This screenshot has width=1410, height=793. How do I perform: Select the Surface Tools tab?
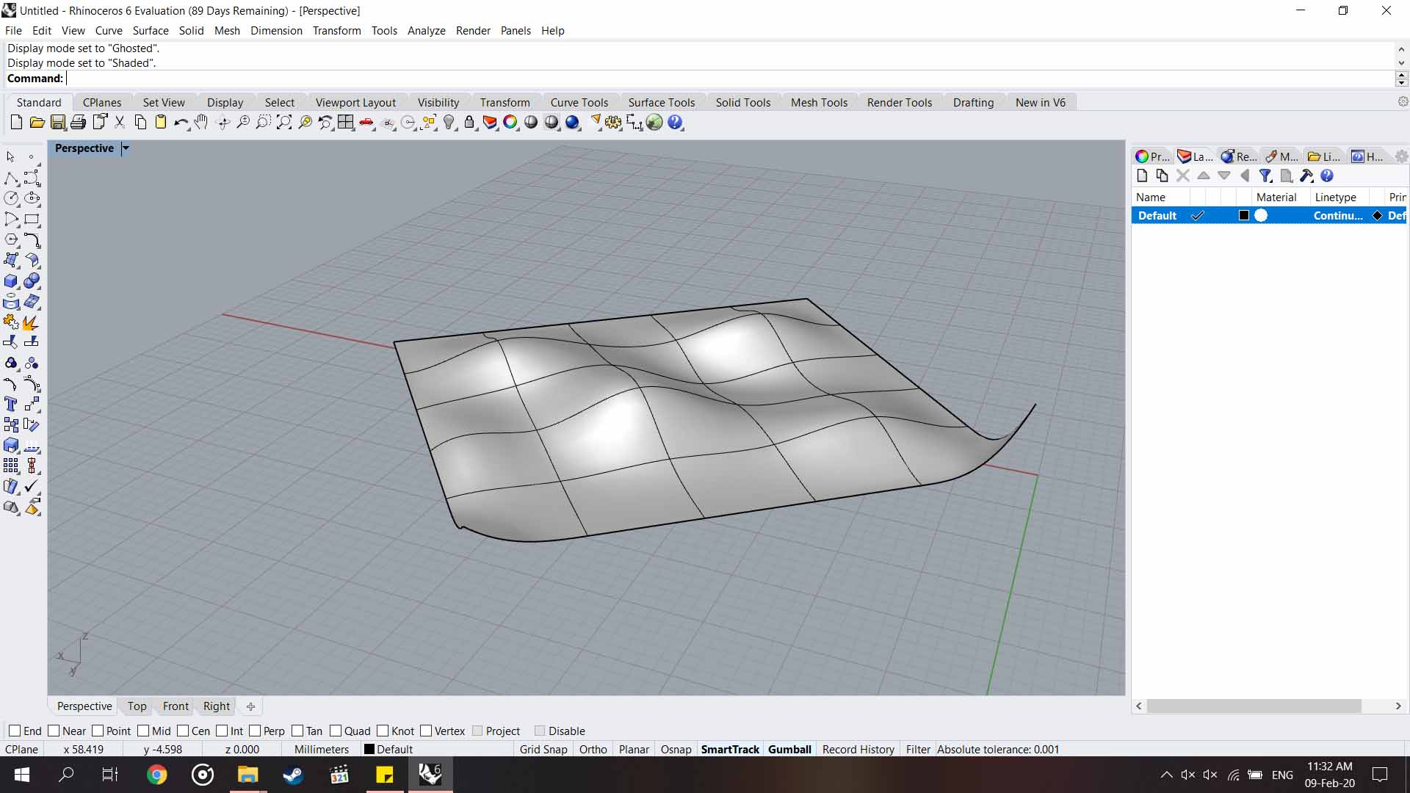click(x=662, y=101)
